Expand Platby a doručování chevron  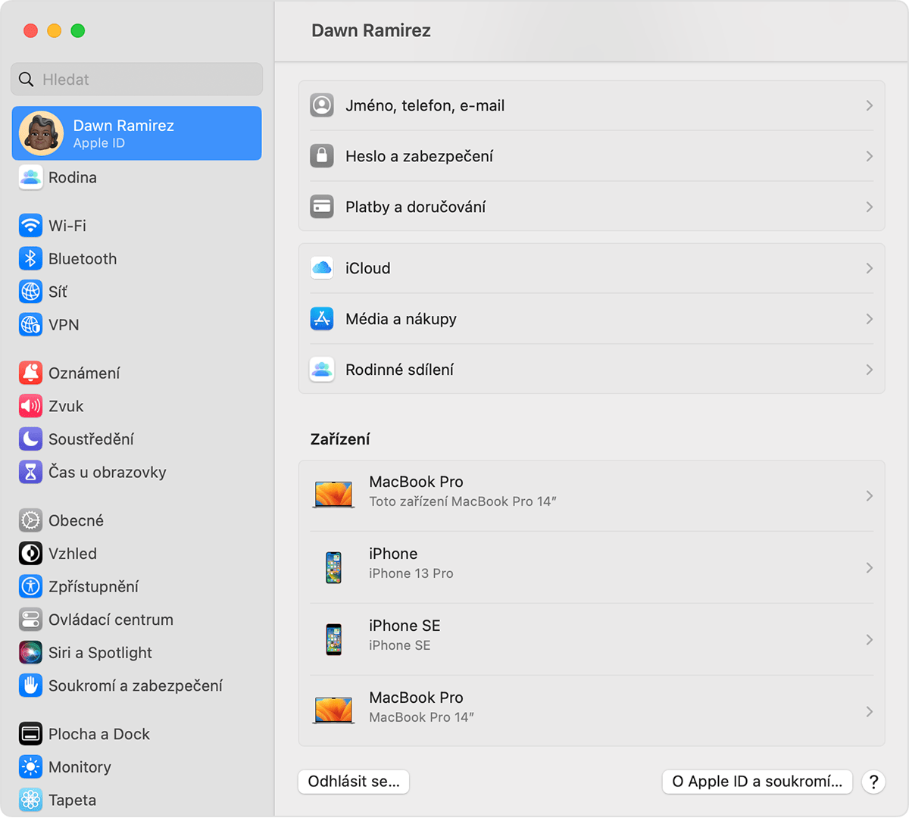click(869, 207)
